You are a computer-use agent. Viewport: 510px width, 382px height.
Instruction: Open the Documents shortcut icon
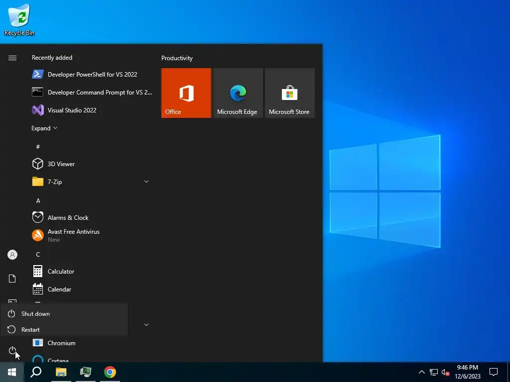coord(12,279)
